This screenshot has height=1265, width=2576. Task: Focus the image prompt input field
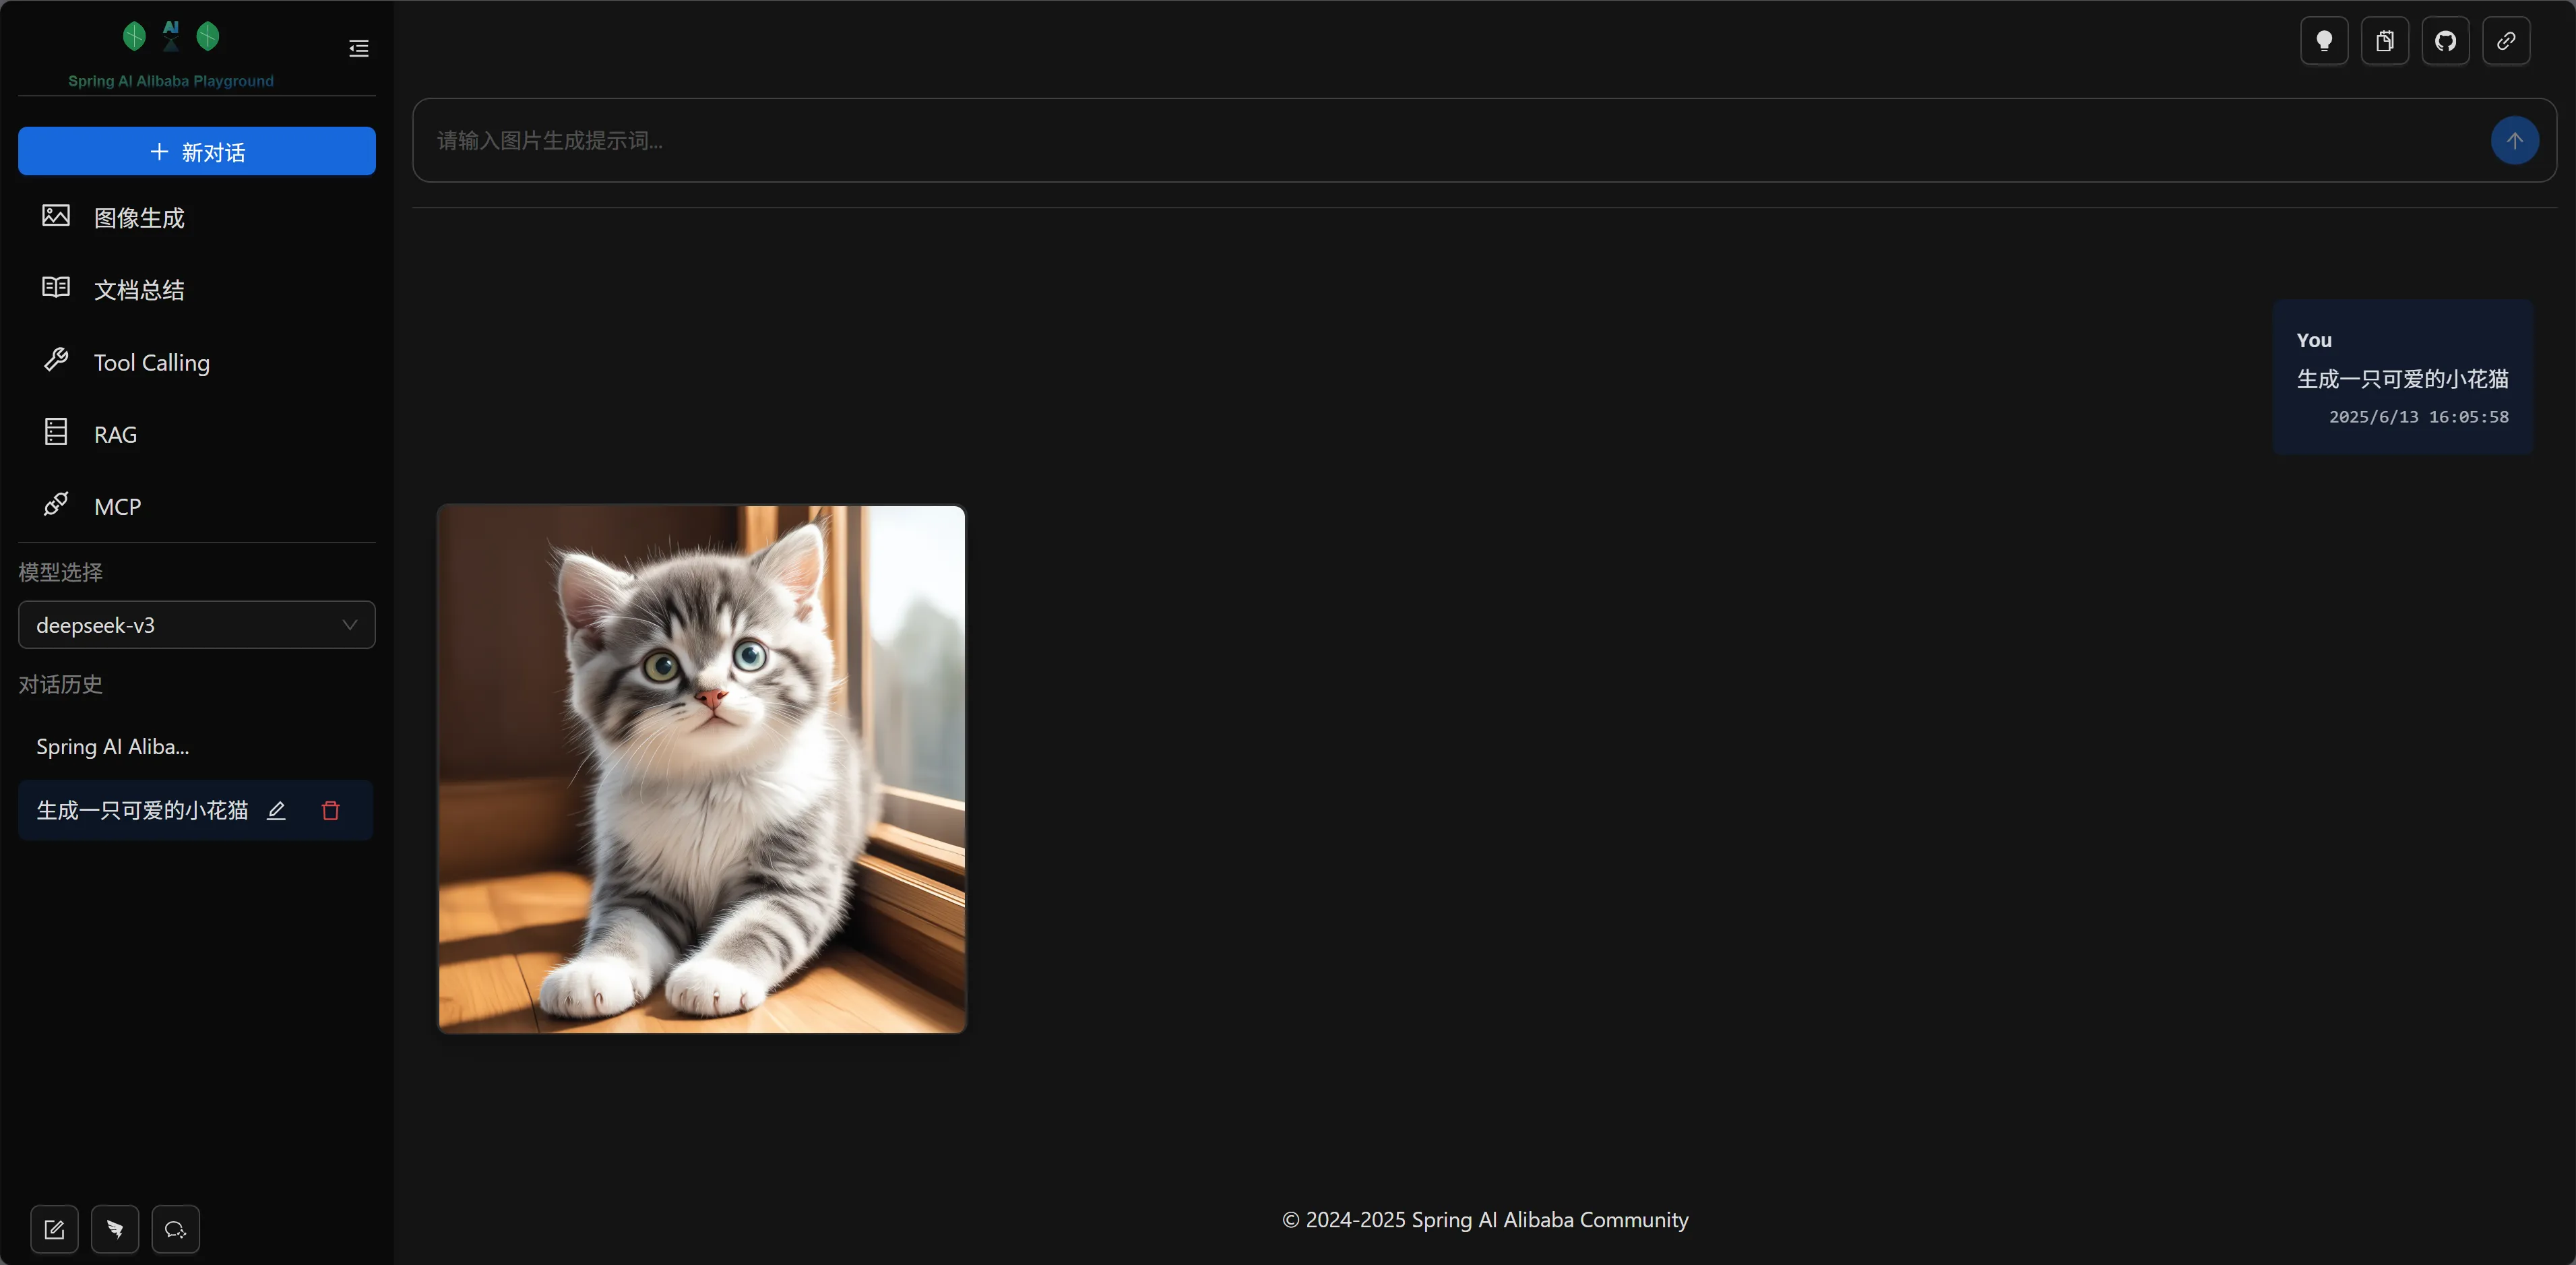coord(1455,141)
